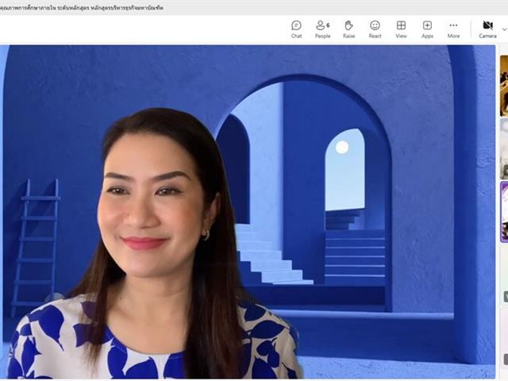The height and width of the screenshot is (381, 508).
Task: Open the More options ellipsis menu
Action: pos(453,29)
